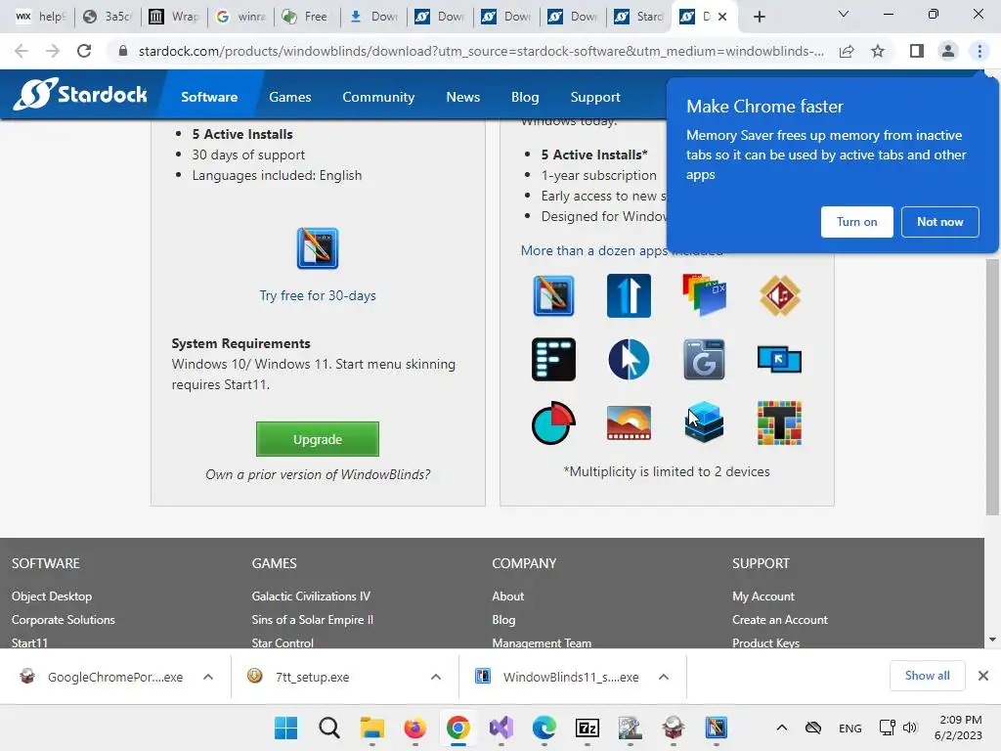Click Try free for 30-days link

[x=318, y=295]
